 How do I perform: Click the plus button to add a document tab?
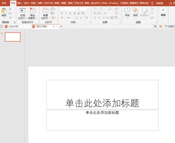coord(61,26)
